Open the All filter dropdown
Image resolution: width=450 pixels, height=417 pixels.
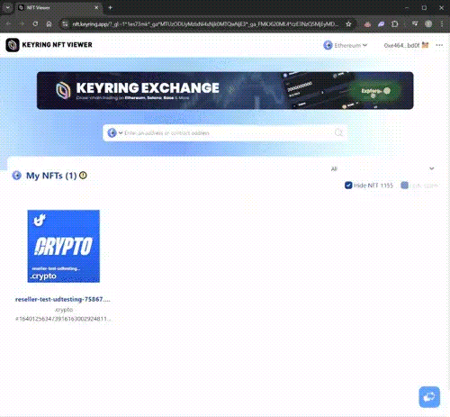coord(382,168)
